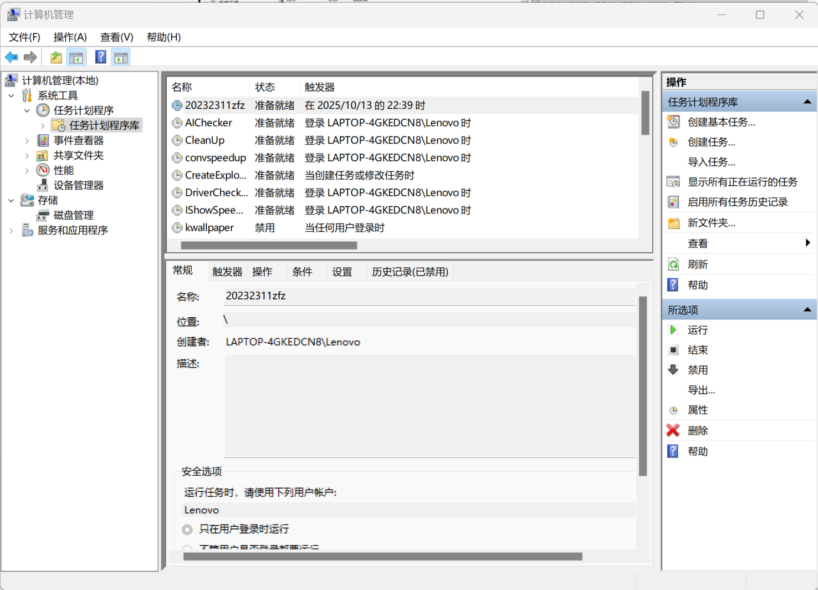Click the 设备管理器 tree icon
Screen dimensions: 818x590
point(43,185)
